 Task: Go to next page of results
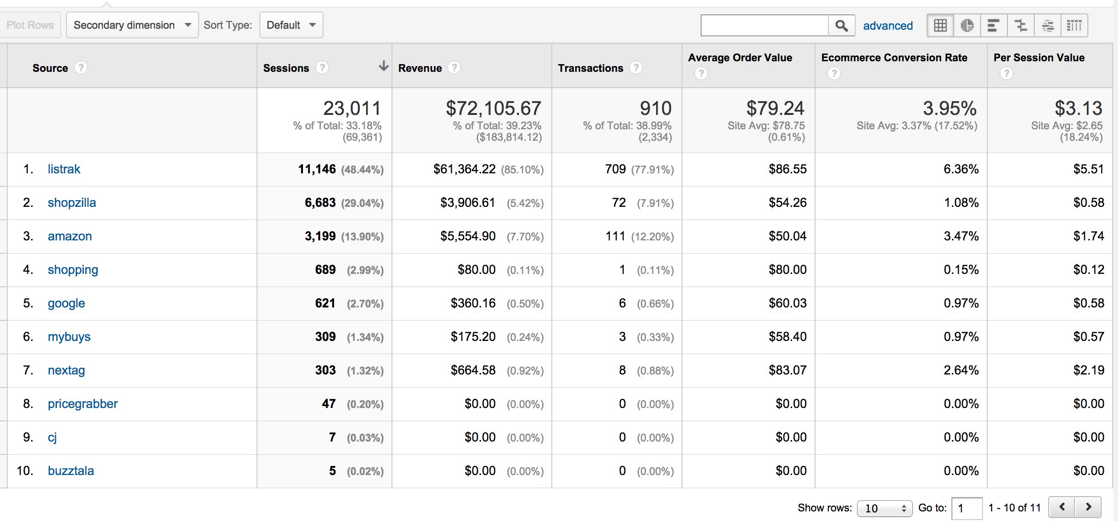pyautogui.click(x=1088, y=507)
